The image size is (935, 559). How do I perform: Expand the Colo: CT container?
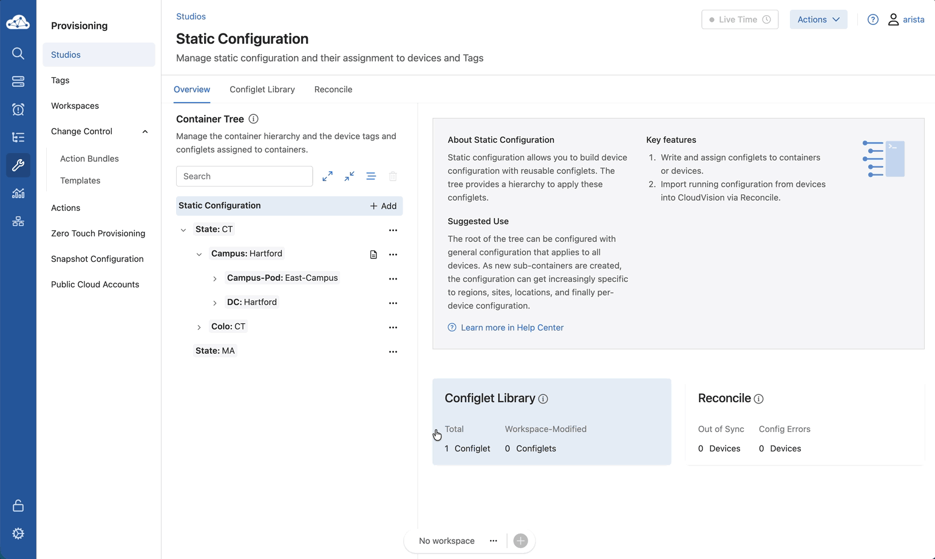click(x=199, y=328)
